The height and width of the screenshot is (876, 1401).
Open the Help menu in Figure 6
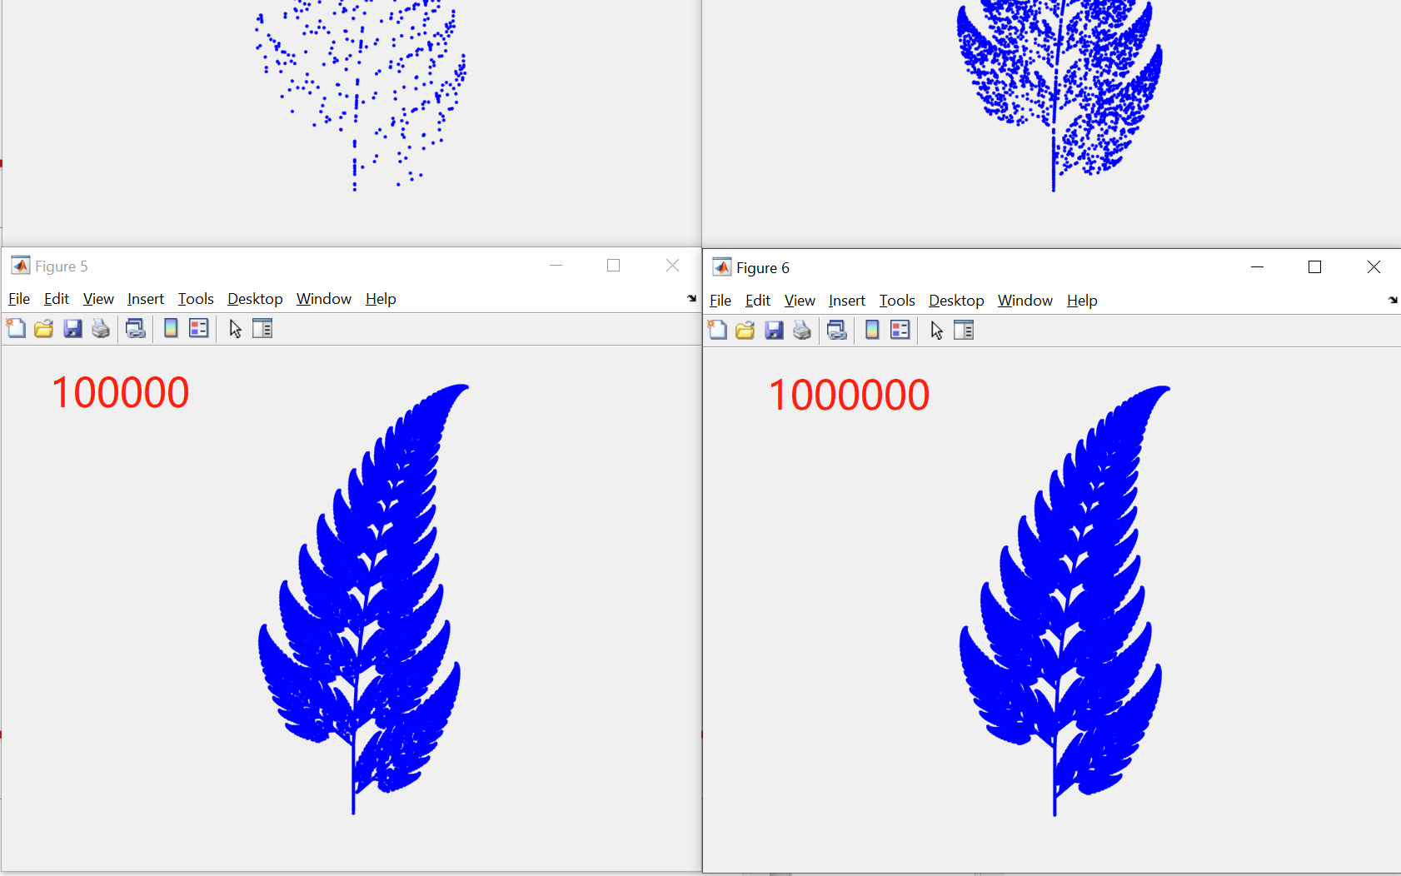1082,301
